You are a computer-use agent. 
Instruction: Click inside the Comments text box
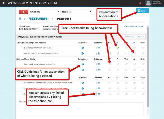(81, 109)
